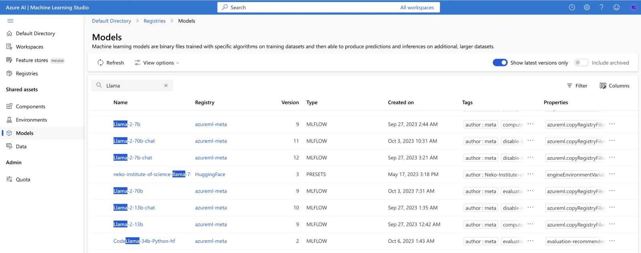
Task: Expand properties for Llama-2-70b-chat row
Action: 612,141
